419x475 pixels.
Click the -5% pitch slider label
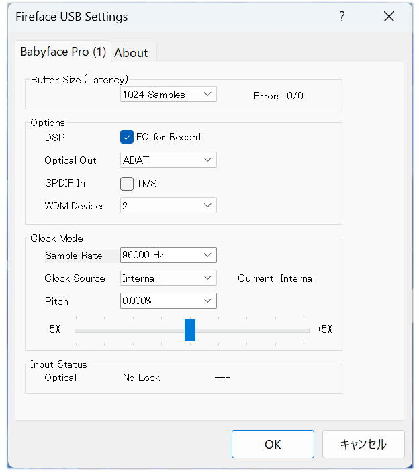(x=53, y=329)
